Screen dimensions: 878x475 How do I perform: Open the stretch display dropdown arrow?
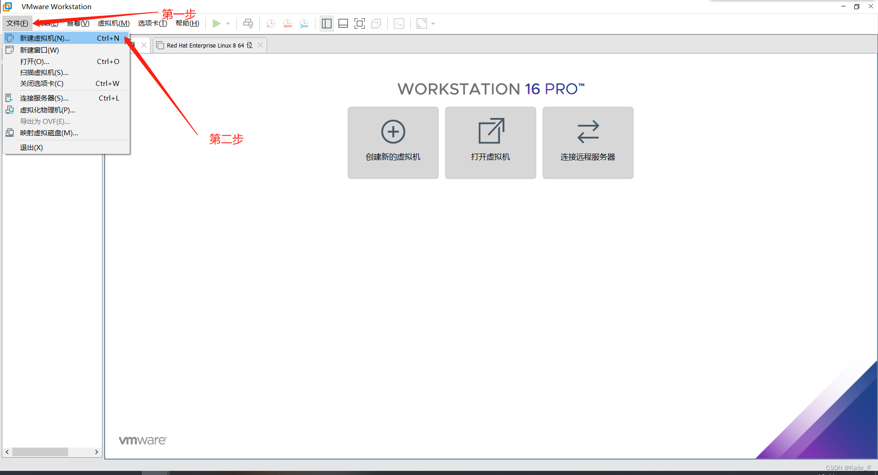pos(433,23)
